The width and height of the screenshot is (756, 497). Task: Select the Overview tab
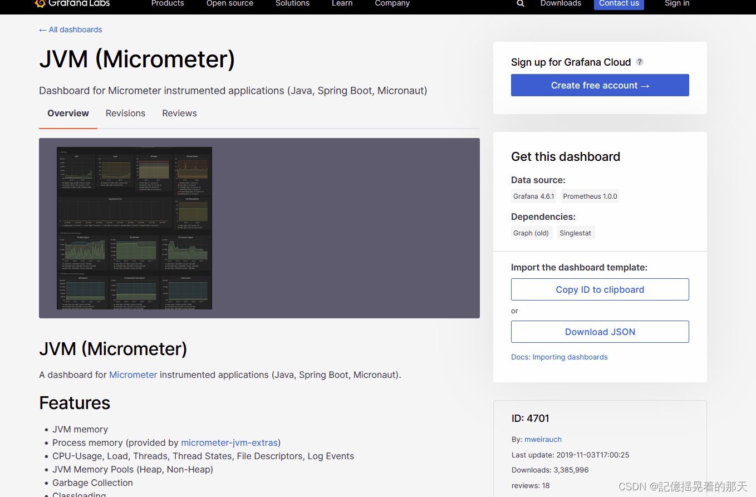[68, 113]
